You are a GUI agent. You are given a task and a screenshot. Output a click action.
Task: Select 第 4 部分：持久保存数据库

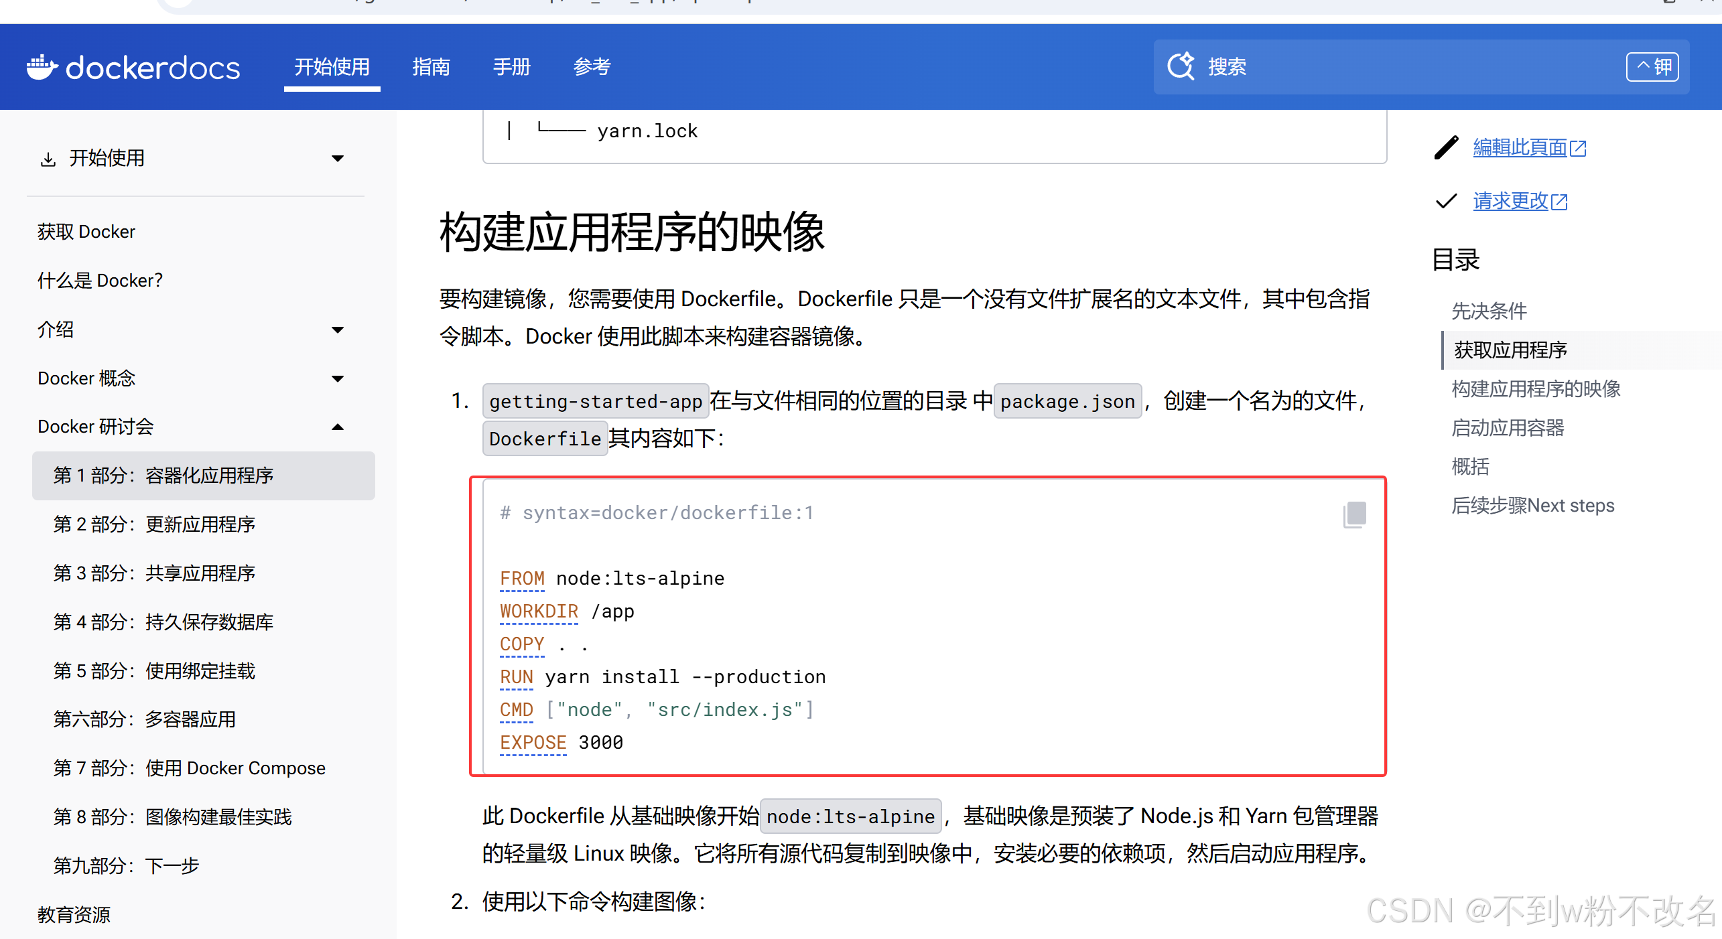163,622
